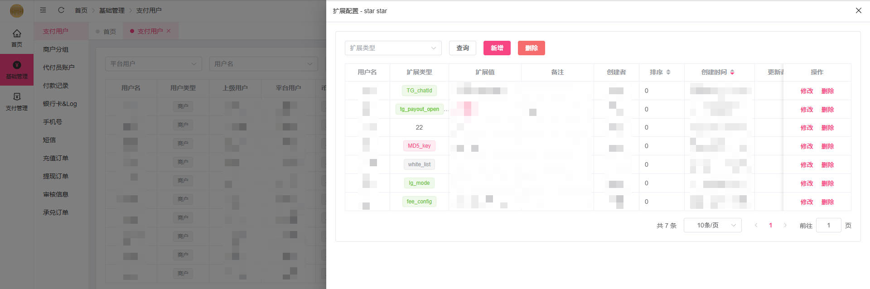Open 支付管理 icon in left sidebar

(x=17, y=96)
